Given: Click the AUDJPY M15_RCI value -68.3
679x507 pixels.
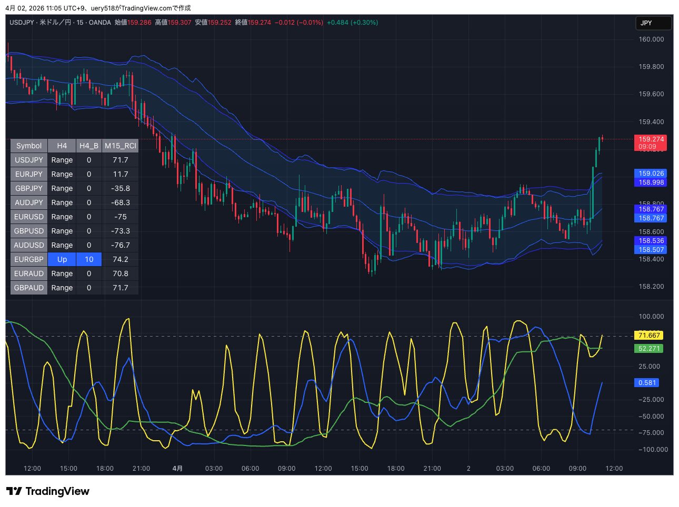Looking at the screenshot, I should (121, 202).
